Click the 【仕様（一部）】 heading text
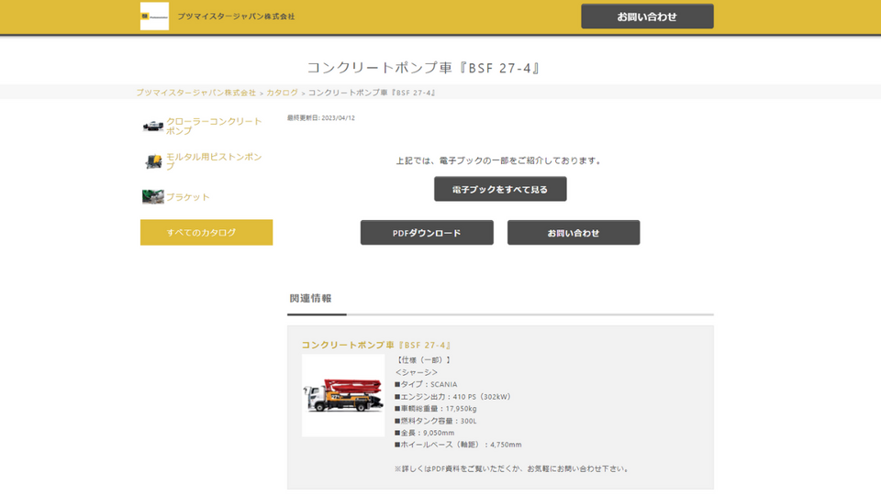The image size is (881, 495). 424,360
